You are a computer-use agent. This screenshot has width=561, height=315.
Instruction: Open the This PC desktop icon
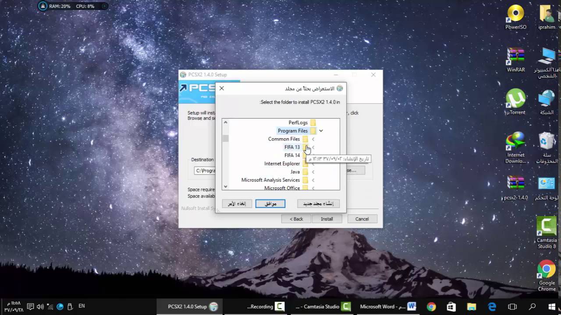(547, 63)
